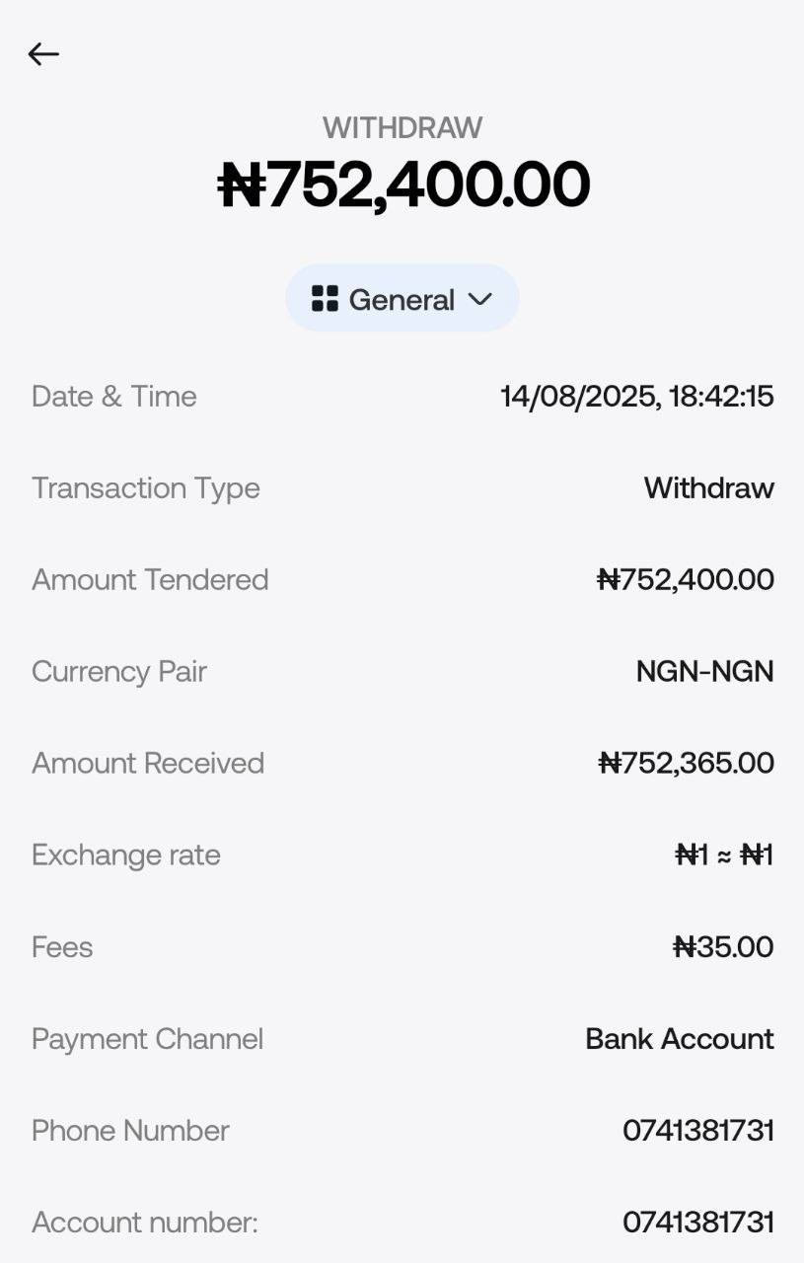Viewport: 804px width, 1263px height.
Task: Expand the General category chevron
Action: point(479,298)
